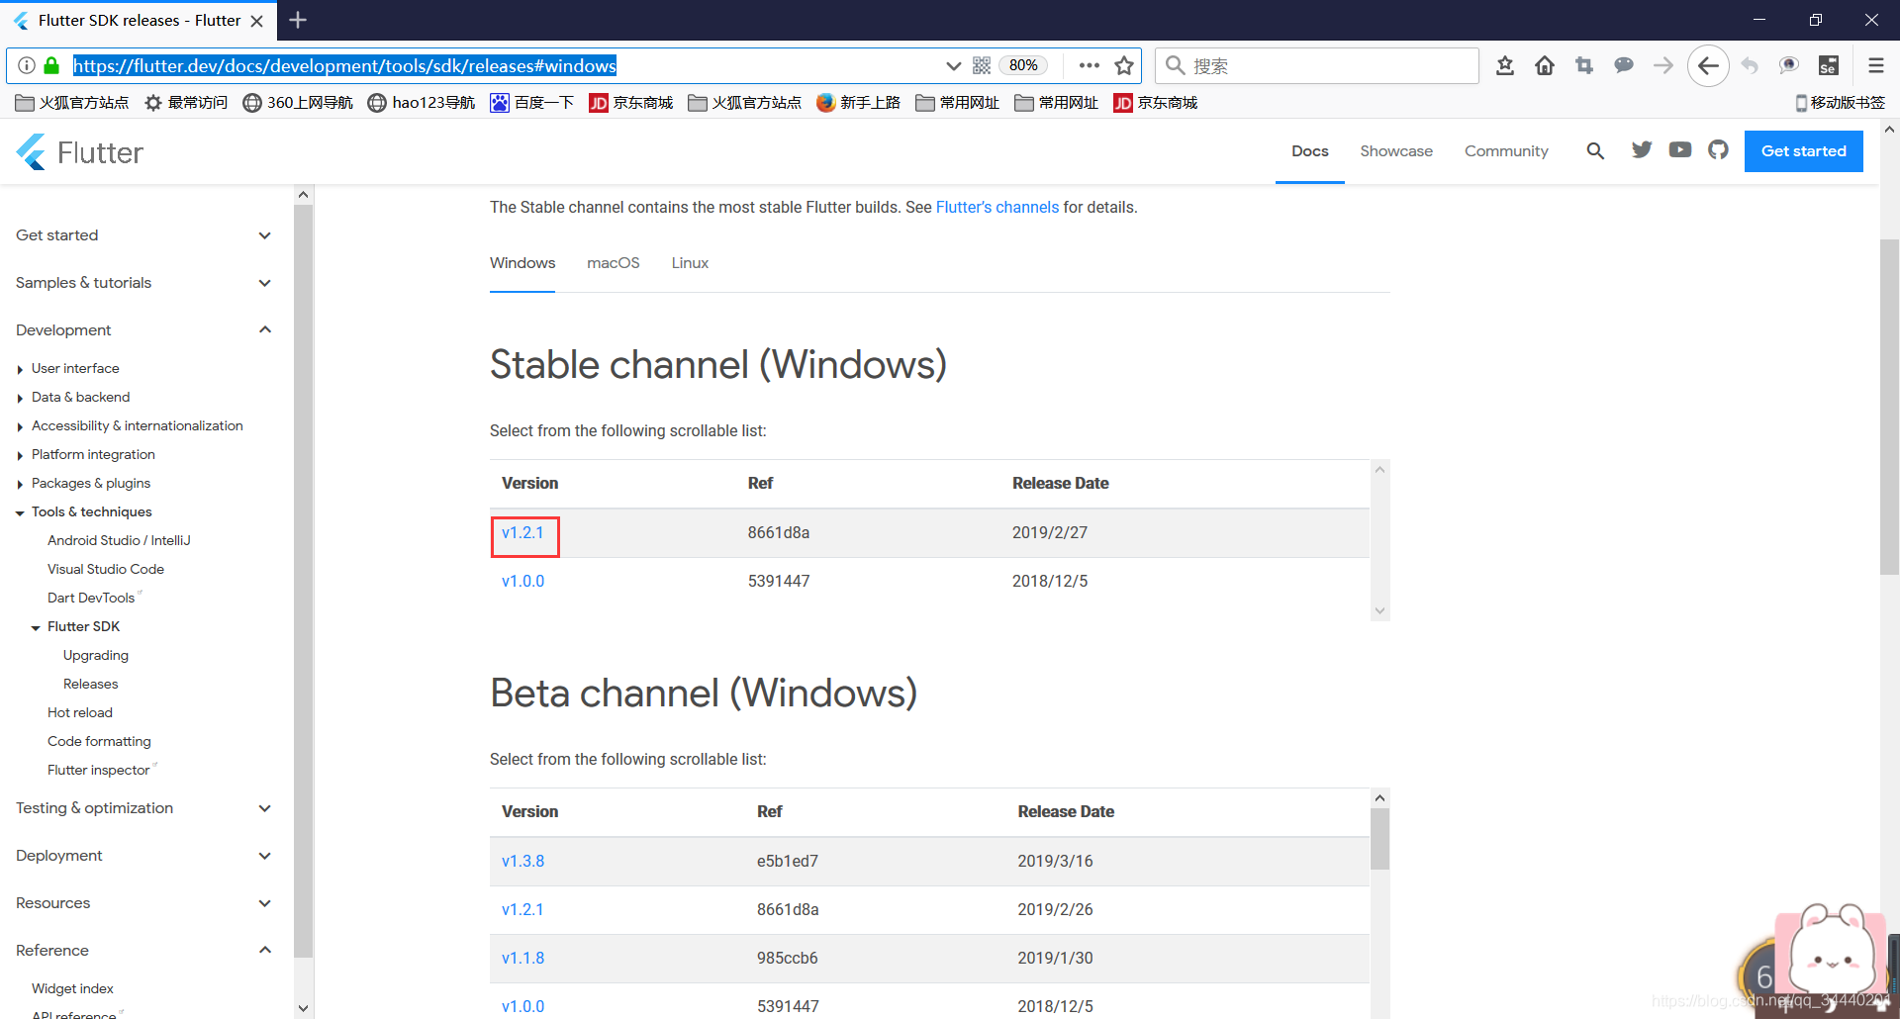Open the 京东商城 bookmark after hao123

(x=630, y=103)
